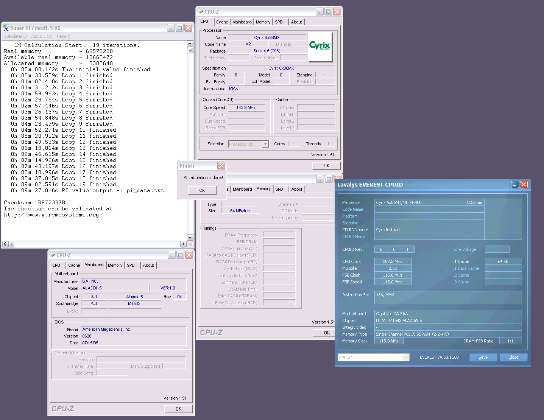544x420 pixels.
Task: Click the EVEREST Motherboard Gigabyte GA-5AA field
Action: (x=448, y=314)
